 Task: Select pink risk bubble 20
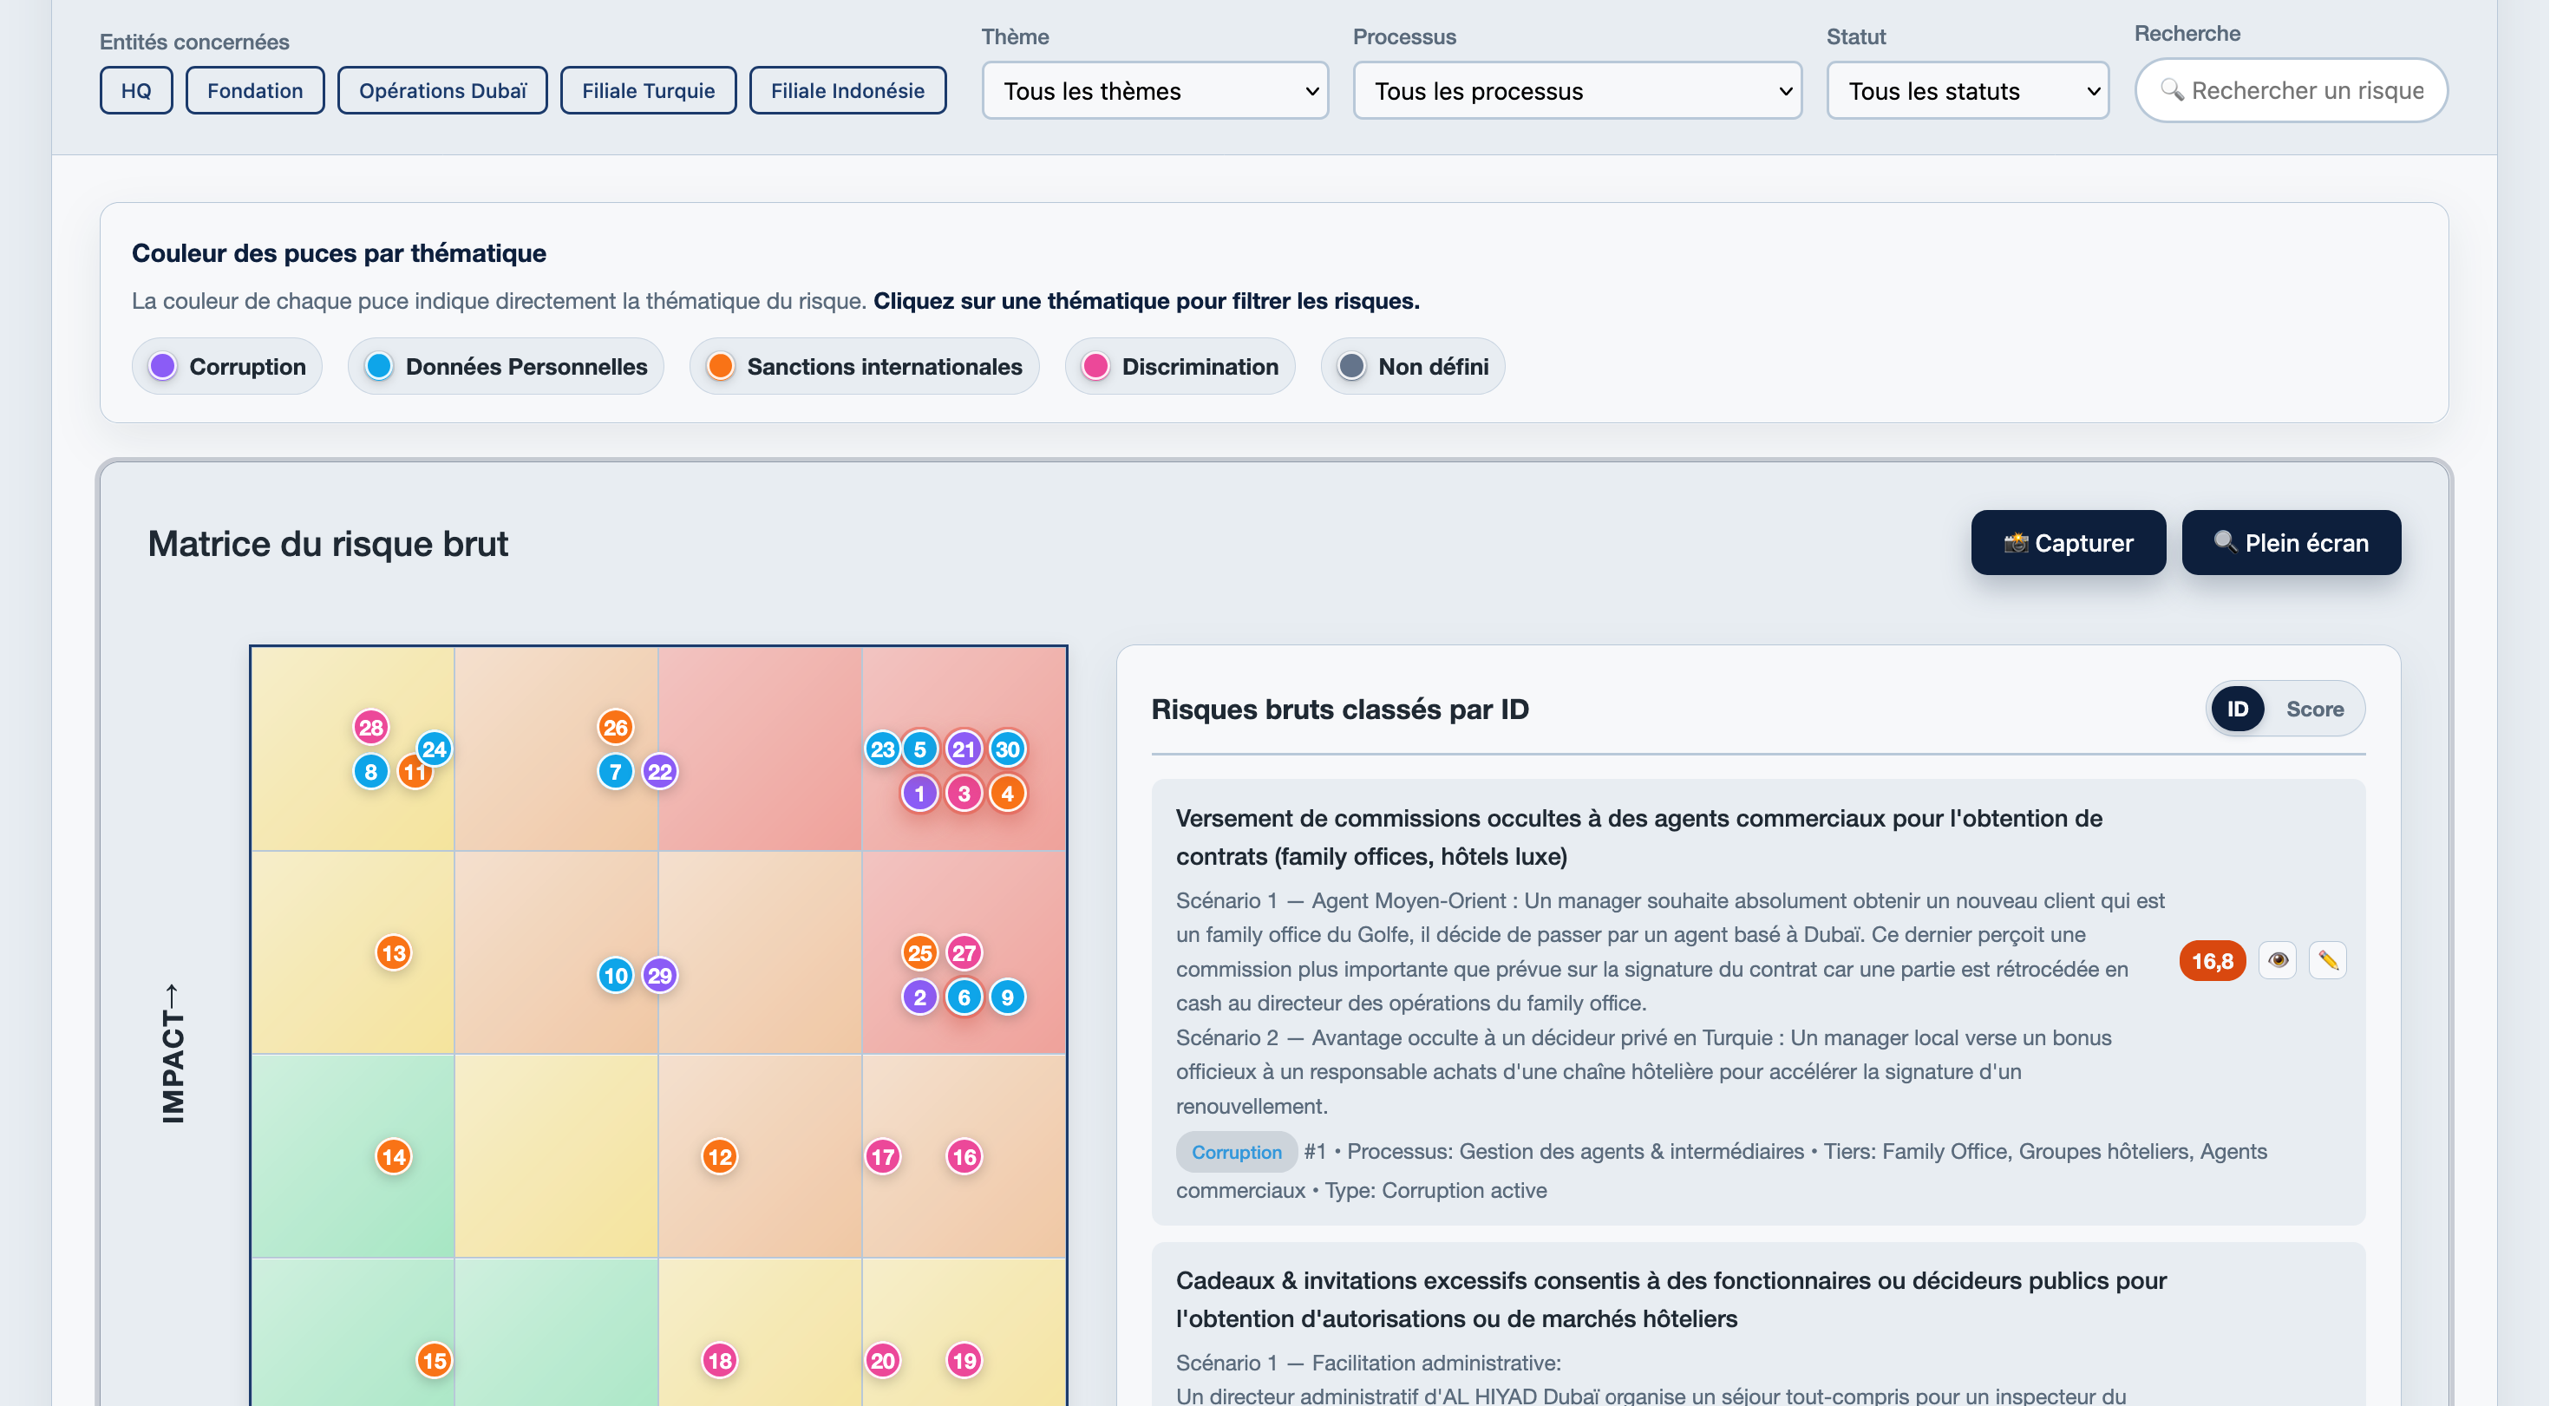[882, 1360]
